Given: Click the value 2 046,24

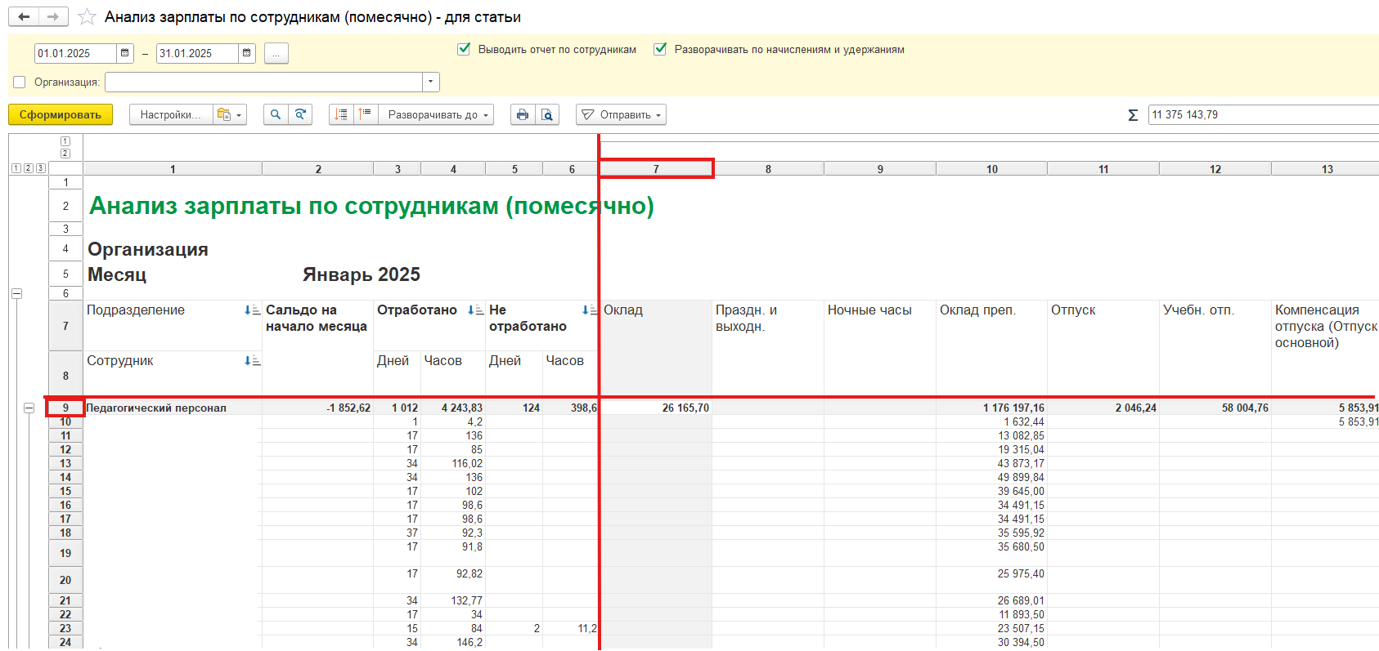Looking at the screenshot, I should tap(1136, 408).
